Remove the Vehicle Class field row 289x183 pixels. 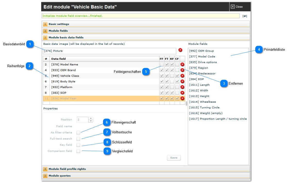[182, 76]
